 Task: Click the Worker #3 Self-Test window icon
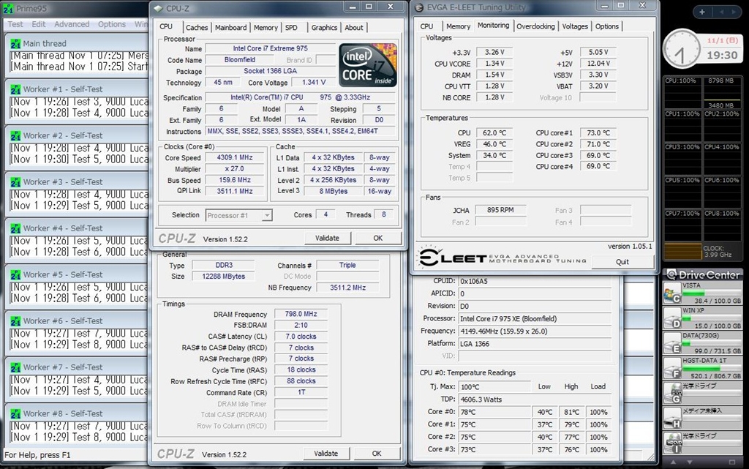coord(15,181)
